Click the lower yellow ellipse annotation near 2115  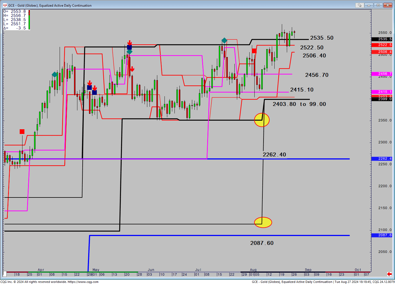[x=263, y=222]
